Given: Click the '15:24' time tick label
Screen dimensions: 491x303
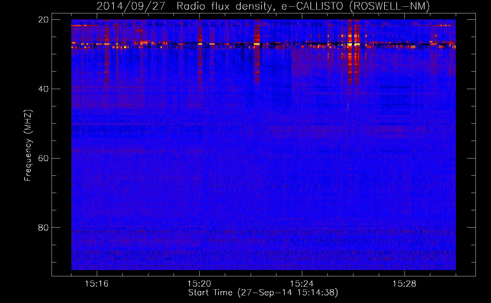Looking at the screenshot, I should (x=302, y=284).
